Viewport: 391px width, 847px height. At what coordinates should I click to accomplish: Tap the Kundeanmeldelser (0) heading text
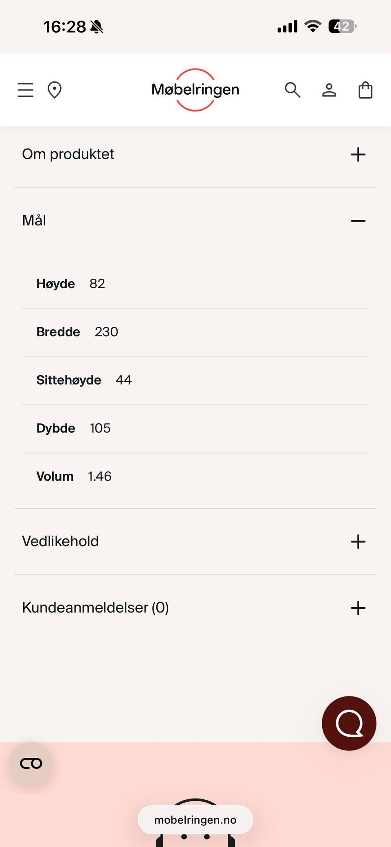pos(95,608)
